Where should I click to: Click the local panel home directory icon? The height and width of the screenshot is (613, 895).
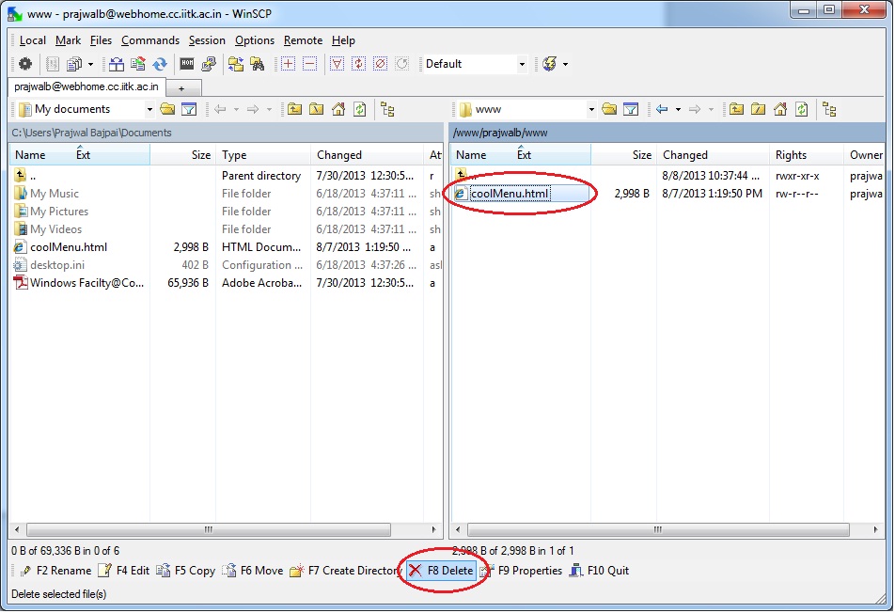[338, 108]
